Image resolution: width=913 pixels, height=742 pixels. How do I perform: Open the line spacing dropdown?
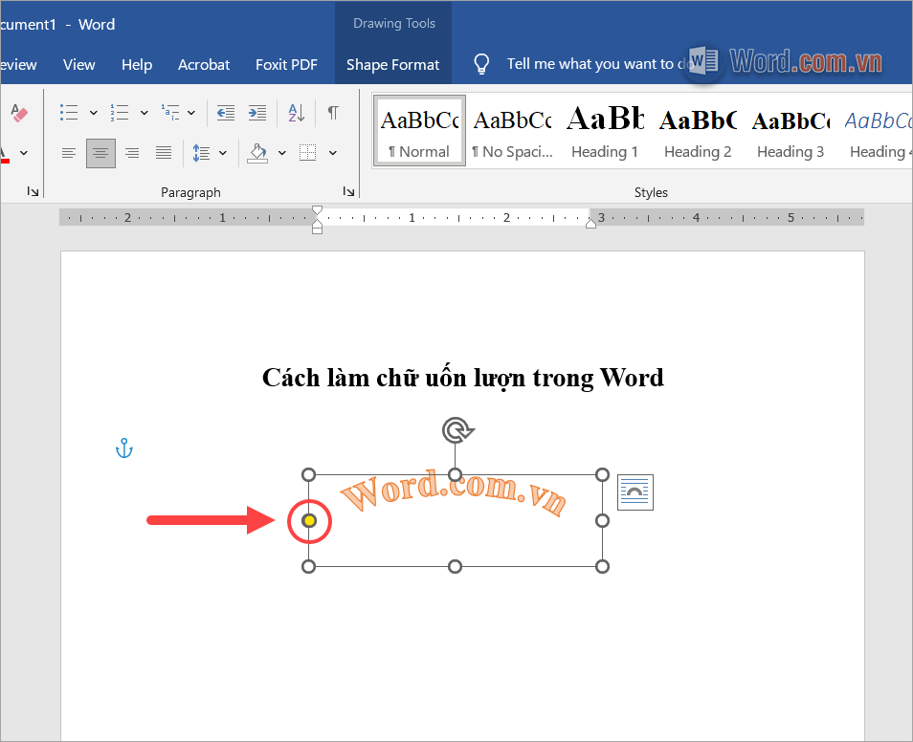pos(221,153)
